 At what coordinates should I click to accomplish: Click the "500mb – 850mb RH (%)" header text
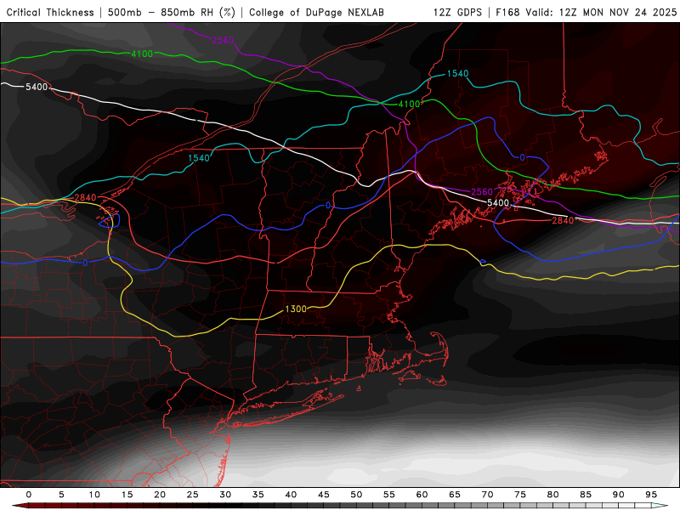point(172,13)
